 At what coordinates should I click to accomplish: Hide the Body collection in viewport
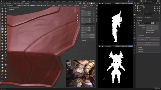coord(157,10)
